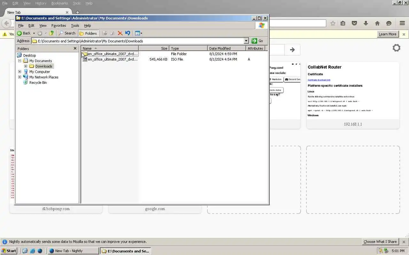The width and height of the screenshot is (409, 255).
Task: Go up one folder level in Explorer
Action: click(x=52, y=33)
